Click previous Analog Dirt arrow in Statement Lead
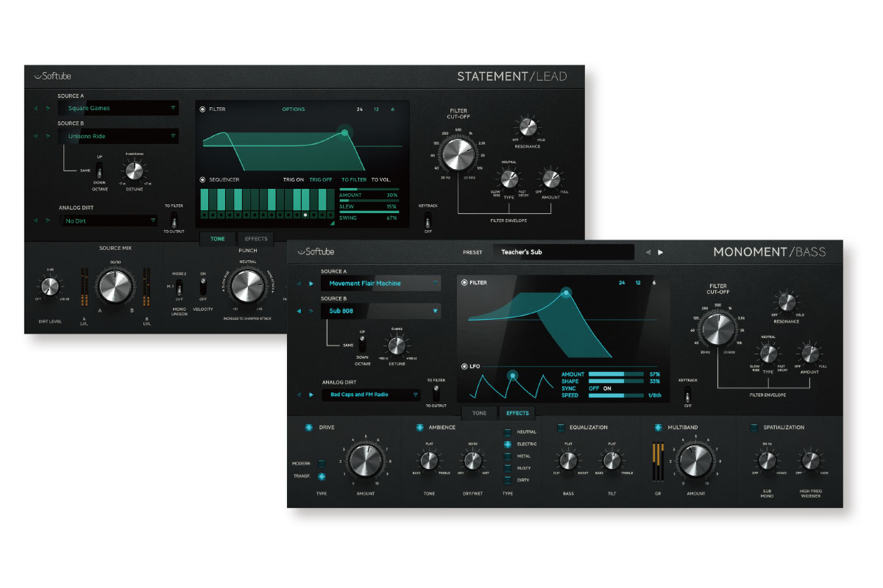The height and width of the screenshot is (588, 883). click(35, 220)
